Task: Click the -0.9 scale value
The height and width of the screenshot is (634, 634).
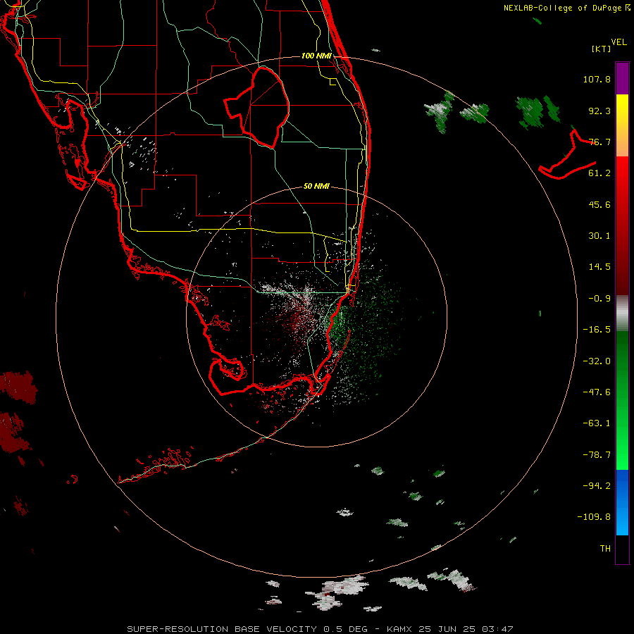Action: pos(599,299)
